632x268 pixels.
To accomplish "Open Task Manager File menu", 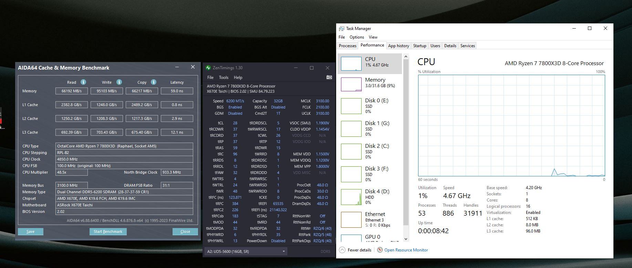I will tap(342, 37).
